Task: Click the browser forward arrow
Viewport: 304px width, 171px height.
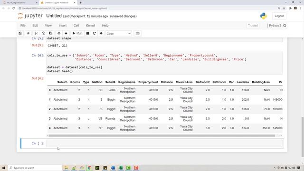Action: pos(9,9)
